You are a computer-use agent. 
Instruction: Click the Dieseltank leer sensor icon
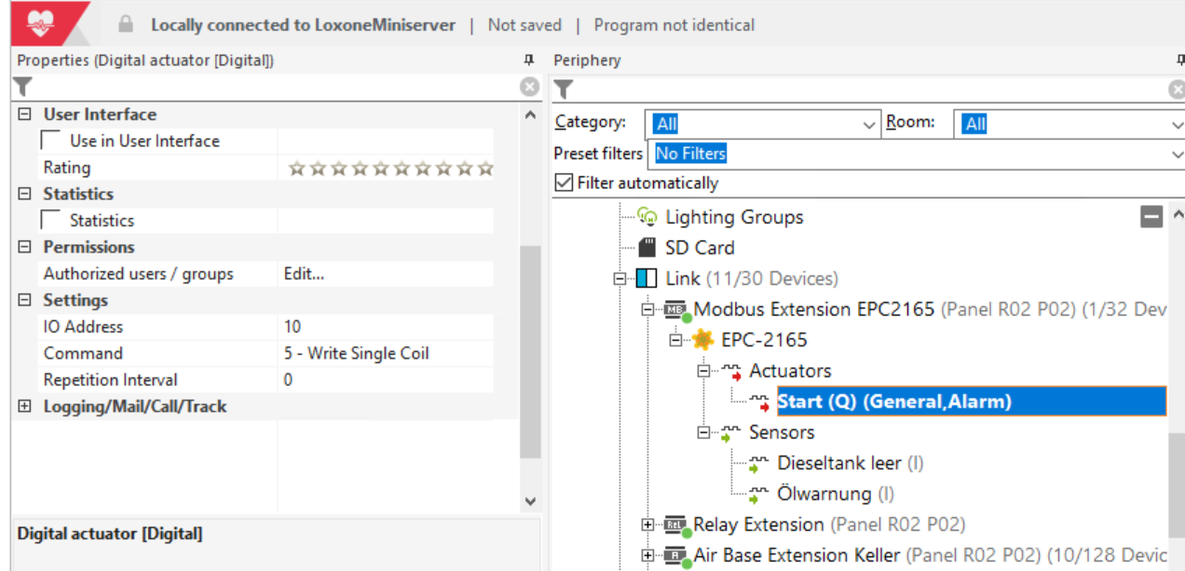pyautogui.click(x=759, y=464)
